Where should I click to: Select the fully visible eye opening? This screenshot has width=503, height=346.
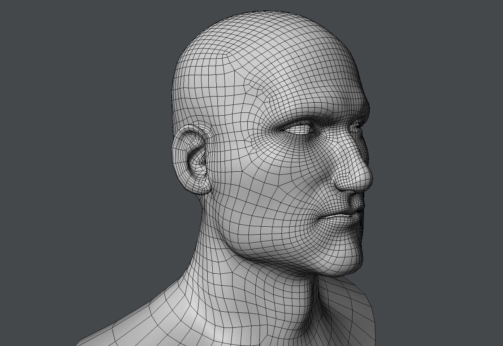click(299, 129)
